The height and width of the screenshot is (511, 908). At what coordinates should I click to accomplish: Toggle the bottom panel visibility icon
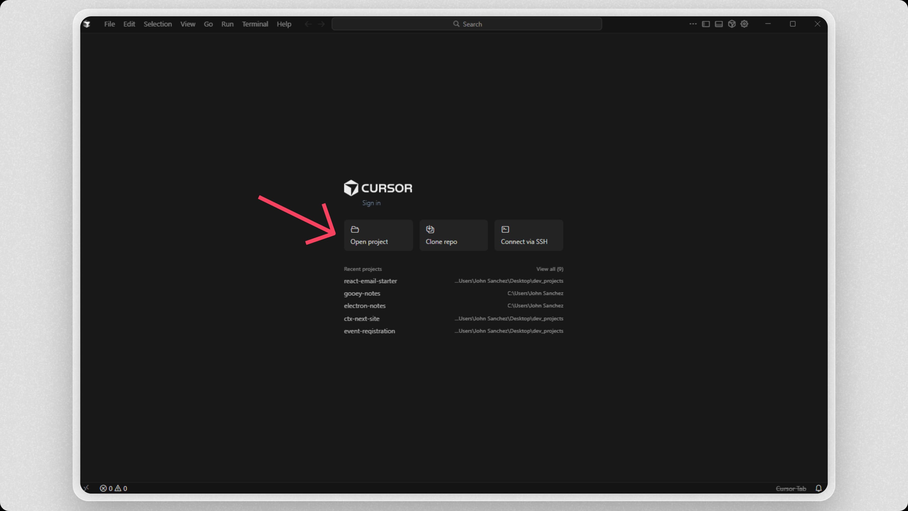(718, 24)
